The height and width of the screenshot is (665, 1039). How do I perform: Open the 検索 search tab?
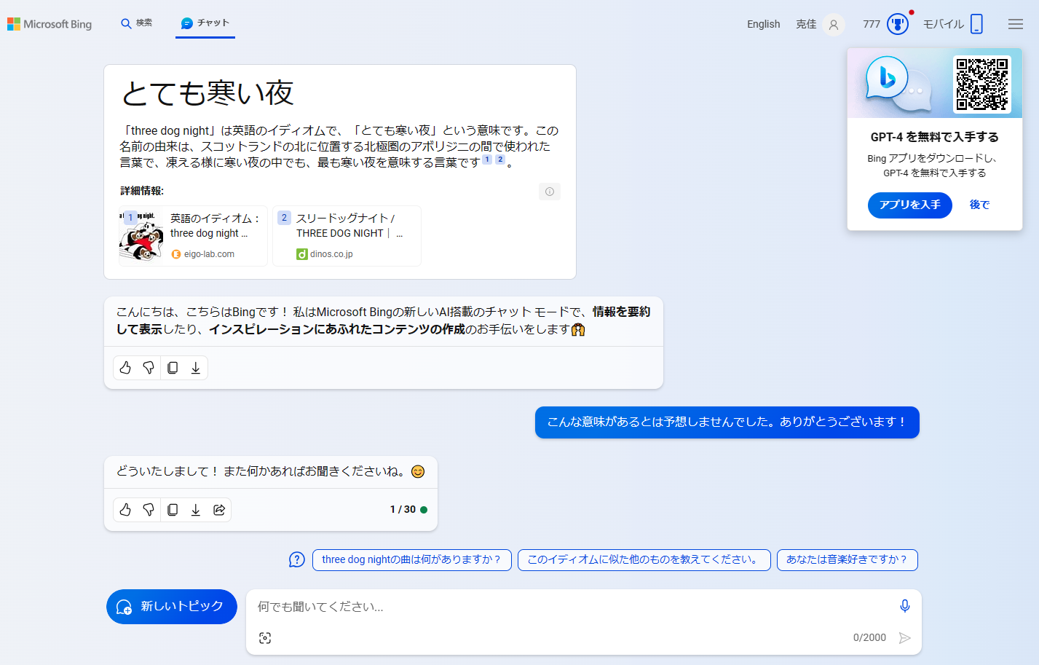137,23
